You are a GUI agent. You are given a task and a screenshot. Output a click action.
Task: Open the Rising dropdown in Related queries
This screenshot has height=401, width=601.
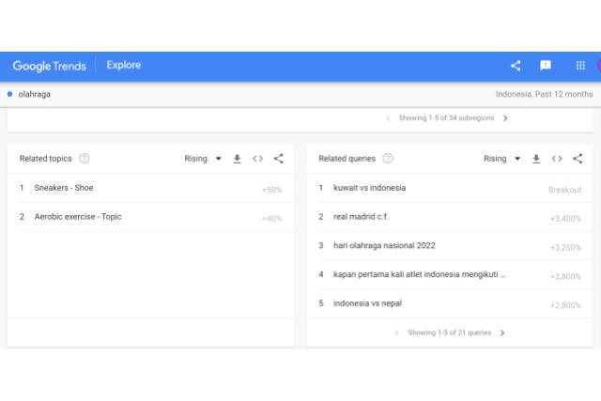pyautogui.click(x=501, y=159)
